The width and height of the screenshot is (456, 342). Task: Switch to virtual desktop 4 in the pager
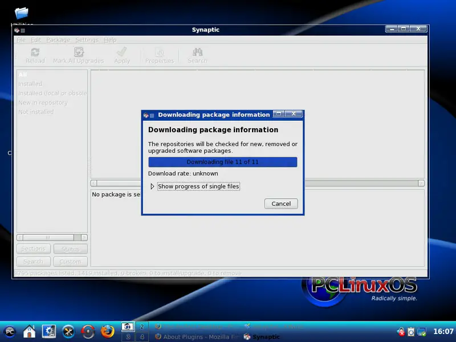click(x=142, y=337)
